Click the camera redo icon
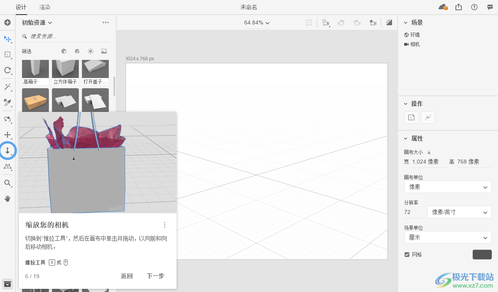Viewport: 498px width, 292px height. click(357, 23)
